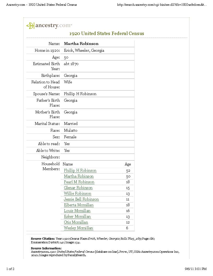
Task: Select Elberta Mcmillan link
Action: click(x=79, y=205)
